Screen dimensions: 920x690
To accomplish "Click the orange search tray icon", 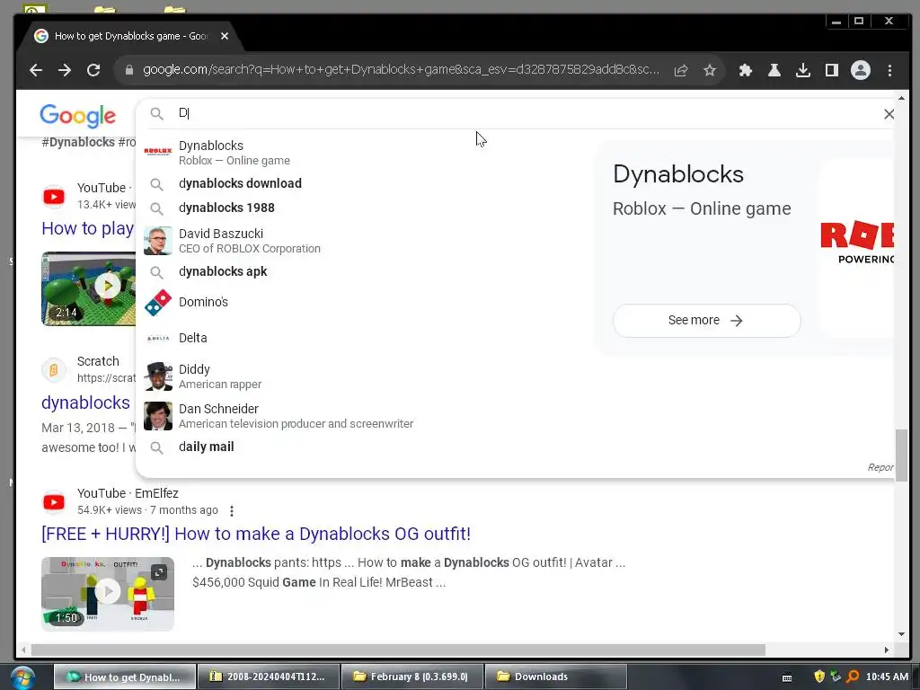I will pos(854,677).
